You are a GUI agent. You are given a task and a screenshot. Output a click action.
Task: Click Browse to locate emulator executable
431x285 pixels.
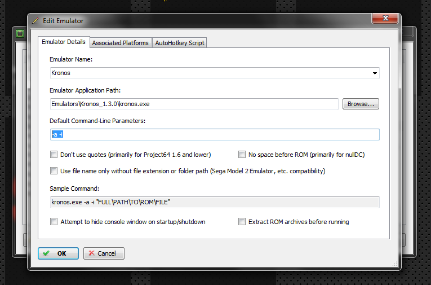(361, 104)
